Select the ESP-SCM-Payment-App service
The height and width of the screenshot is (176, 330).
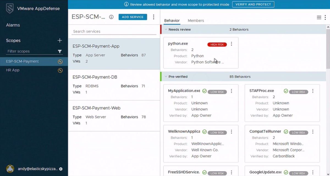pos(114,54)
